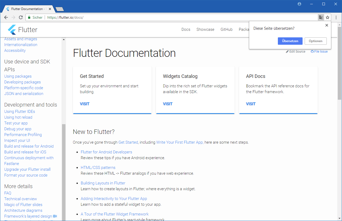Open FAQ sidebar link
Screen dimensions: 342x221
(x=8, y=193)
